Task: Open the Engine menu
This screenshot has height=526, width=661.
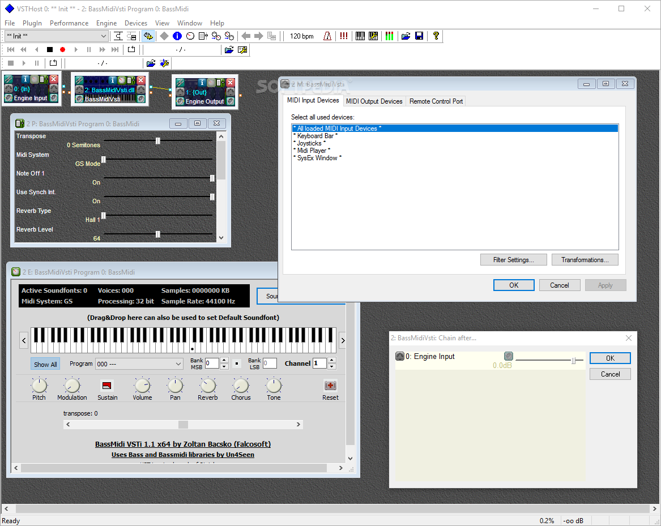Action: pos(106,23)
